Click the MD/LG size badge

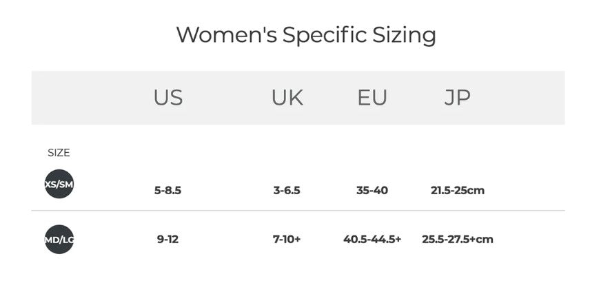coord(59,239)
